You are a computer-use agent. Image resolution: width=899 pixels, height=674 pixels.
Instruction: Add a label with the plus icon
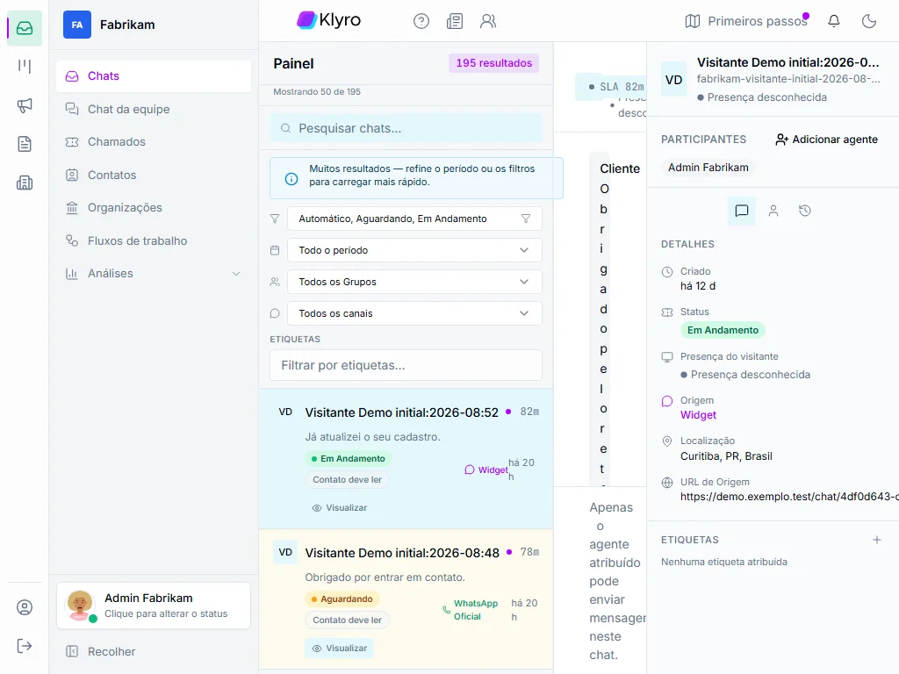[x=877, y=540]
